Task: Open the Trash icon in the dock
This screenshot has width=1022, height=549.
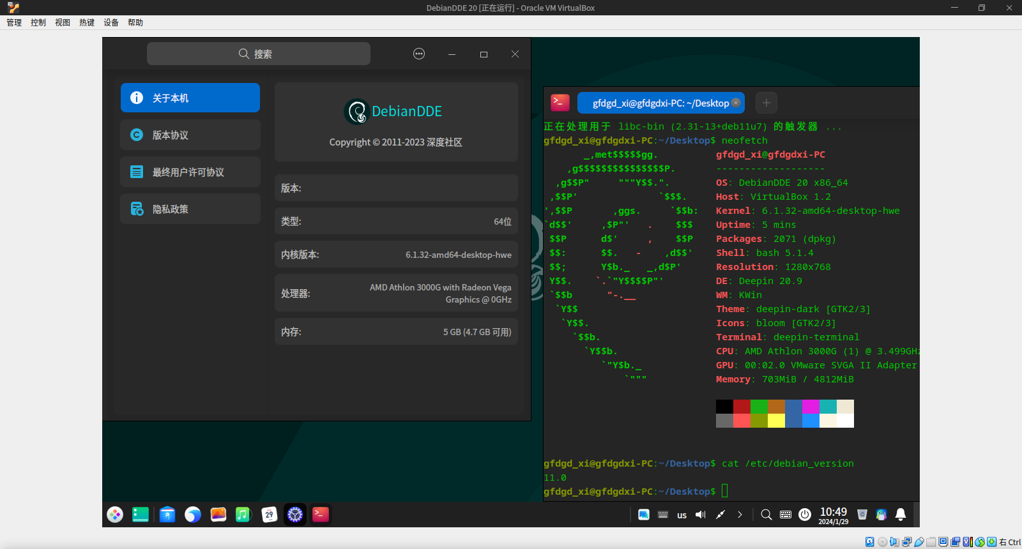Action: pos(862,515)
